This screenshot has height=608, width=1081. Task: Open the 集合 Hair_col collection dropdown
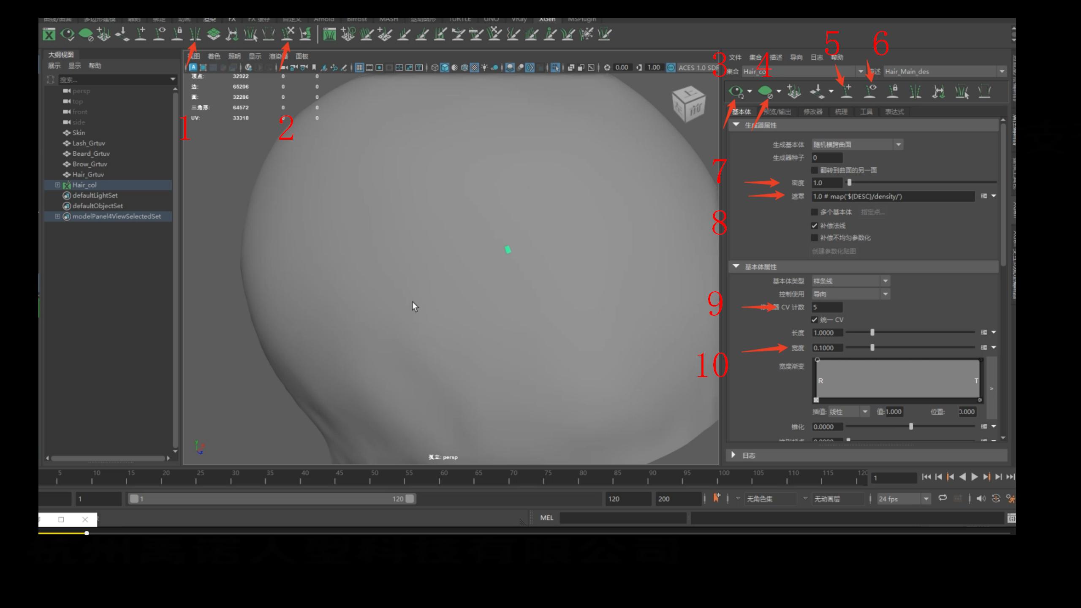861,72
